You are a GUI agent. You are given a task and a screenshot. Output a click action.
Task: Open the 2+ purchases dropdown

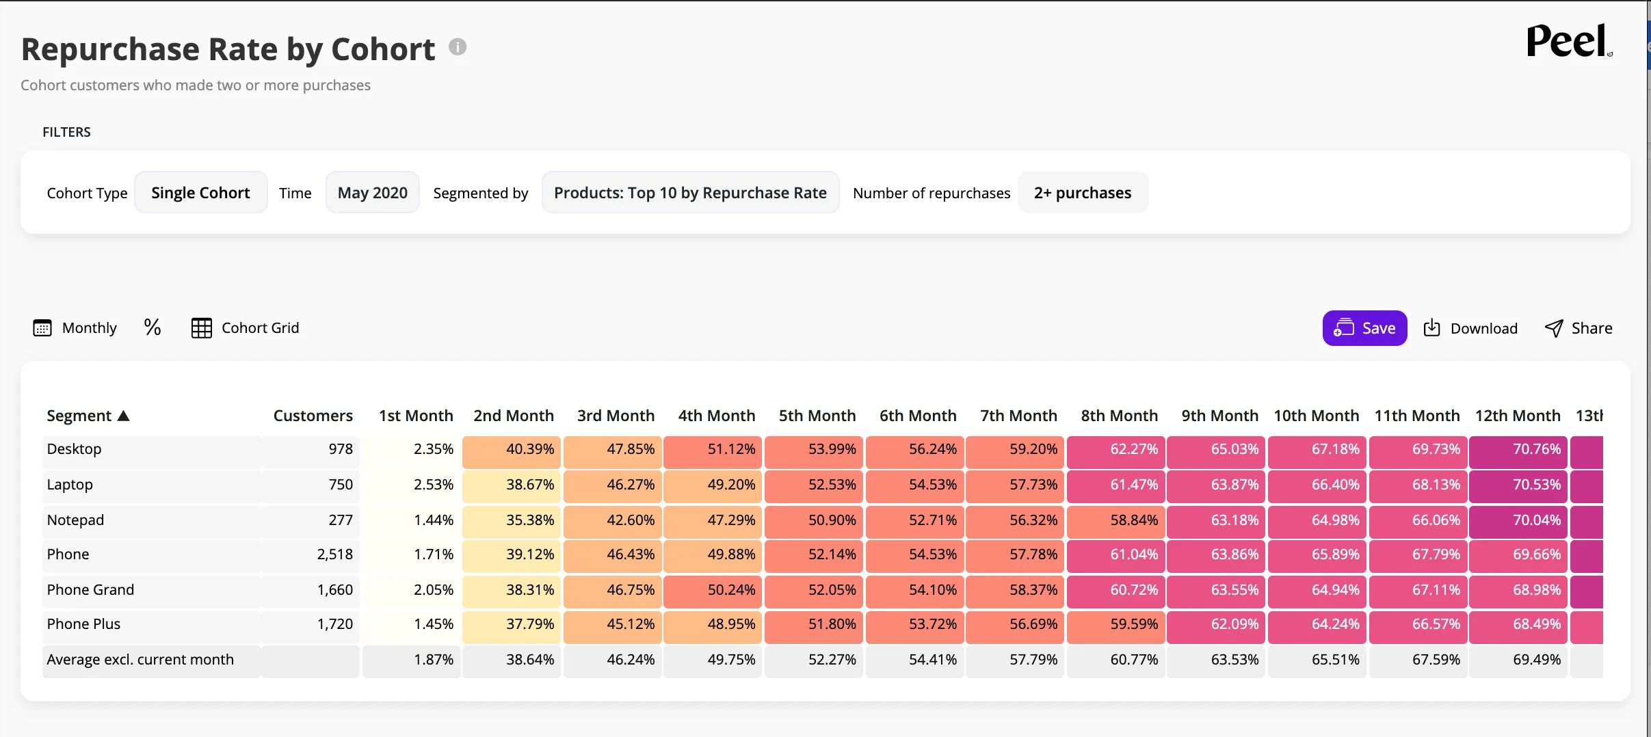click(x=1083, y=193)
